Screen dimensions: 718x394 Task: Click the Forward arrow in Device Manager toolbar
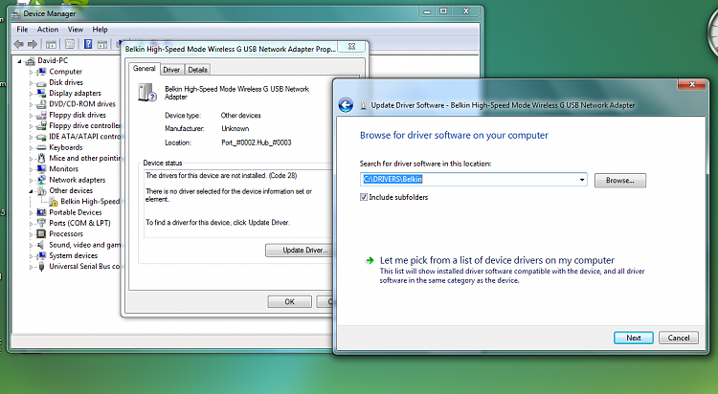[33, 44]
